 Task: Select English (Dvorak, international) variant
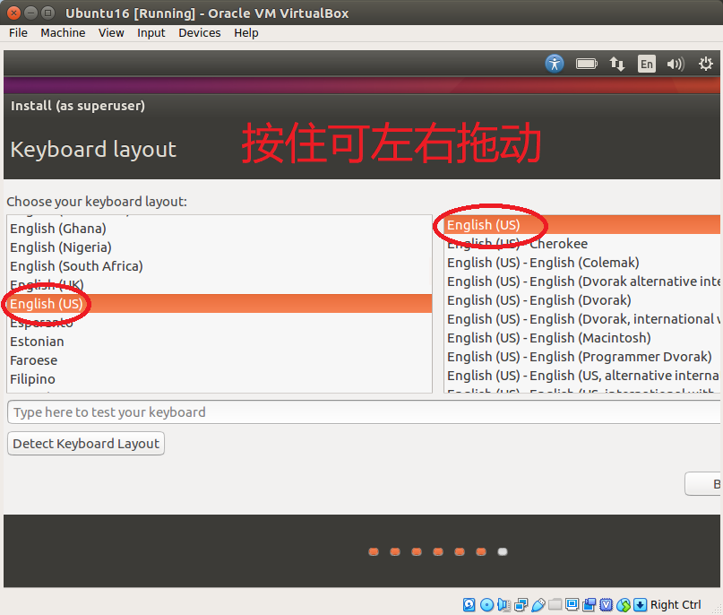click(x=582, y=319)
